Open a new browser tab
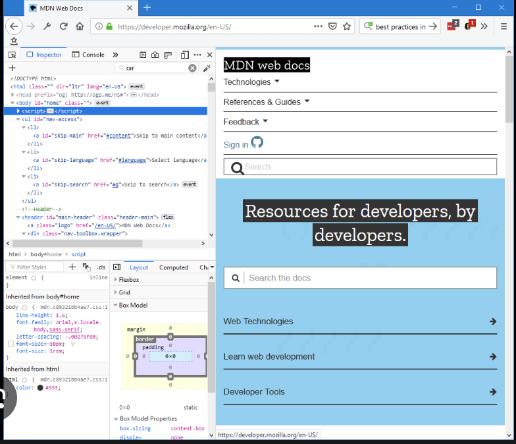Viewport: 516px width, 444px height. [x=147, y=8]
